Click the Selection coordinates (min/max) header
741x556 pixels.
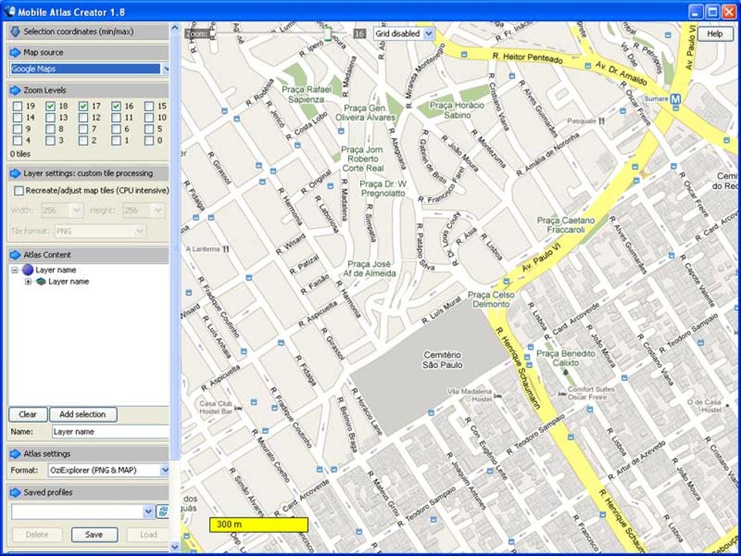pyautogui.click(x=89, y=32)
